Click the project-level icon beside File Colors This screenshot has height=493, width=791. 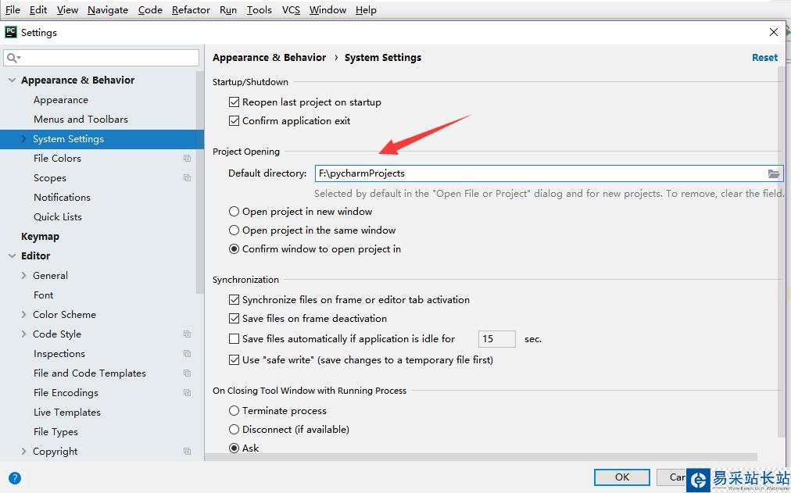click(187, 159)
